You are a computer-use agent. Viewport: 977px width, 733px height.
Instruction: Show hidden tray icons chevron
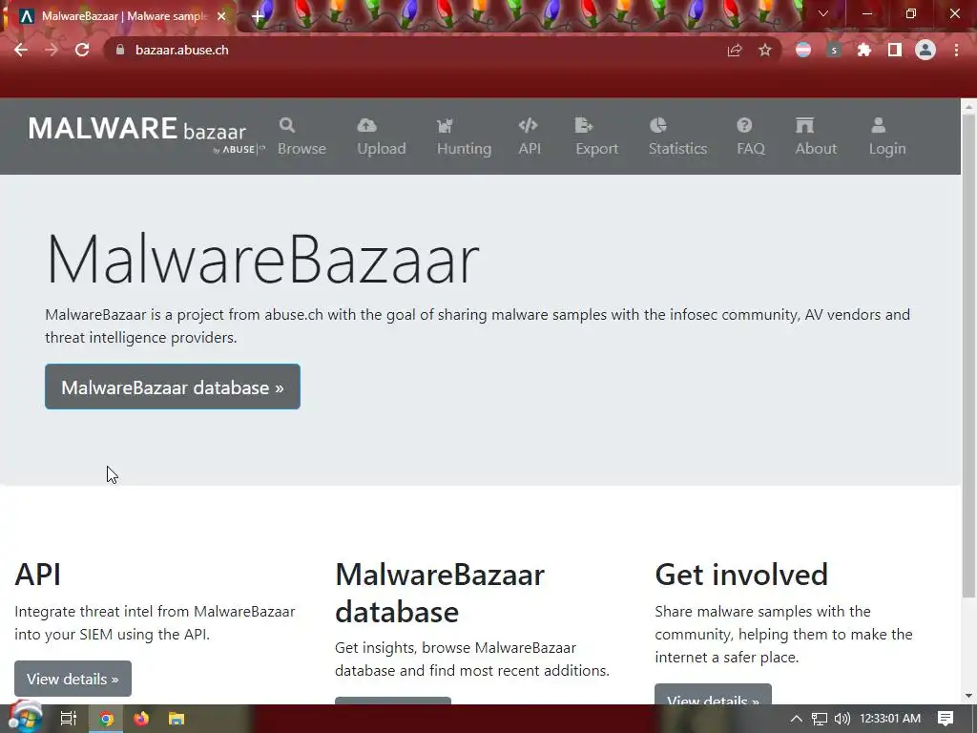(797, 719)
